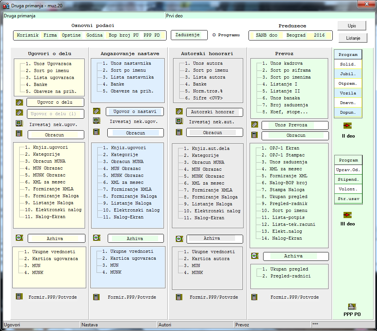
Task: Click monitor icon beside Izvestaj nek.ugov. in Angazovanje nastave
Action: point(97,121)
